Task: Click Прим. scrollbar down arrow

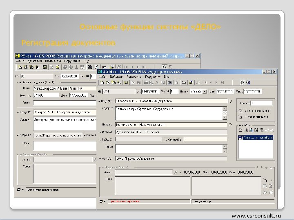Action: coord(225,151)
